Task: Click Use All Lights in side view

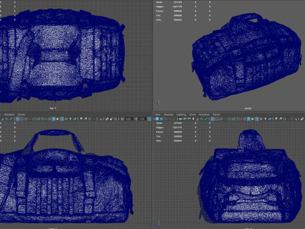Action: click(x=266, y=119)
